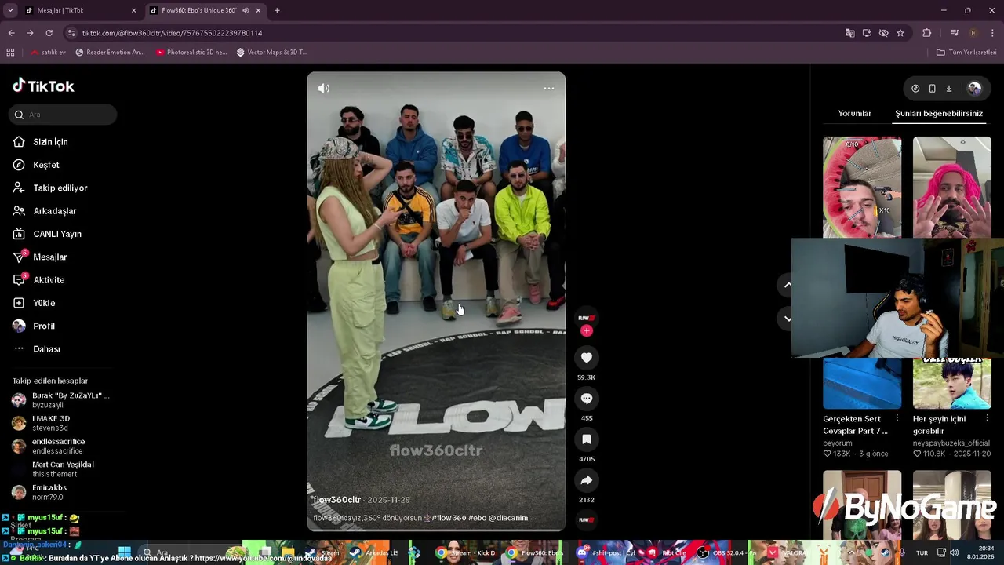The height and width of the screenshot is (565, 1004).
Task: Open the phone app icon in top pill
Action: pyautogui.click(x=932, y=89)
